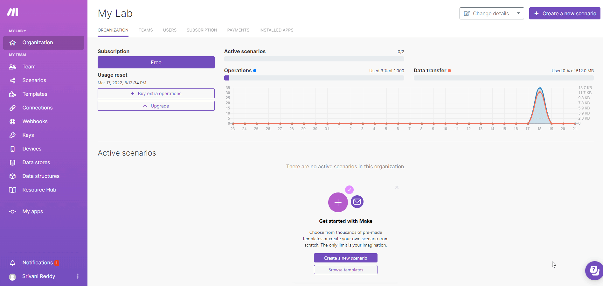Click the 'Mar 17, 2022, 8:13:34 PM' text
The width and height of the screenshot is (603, 286).
(122, 83)
